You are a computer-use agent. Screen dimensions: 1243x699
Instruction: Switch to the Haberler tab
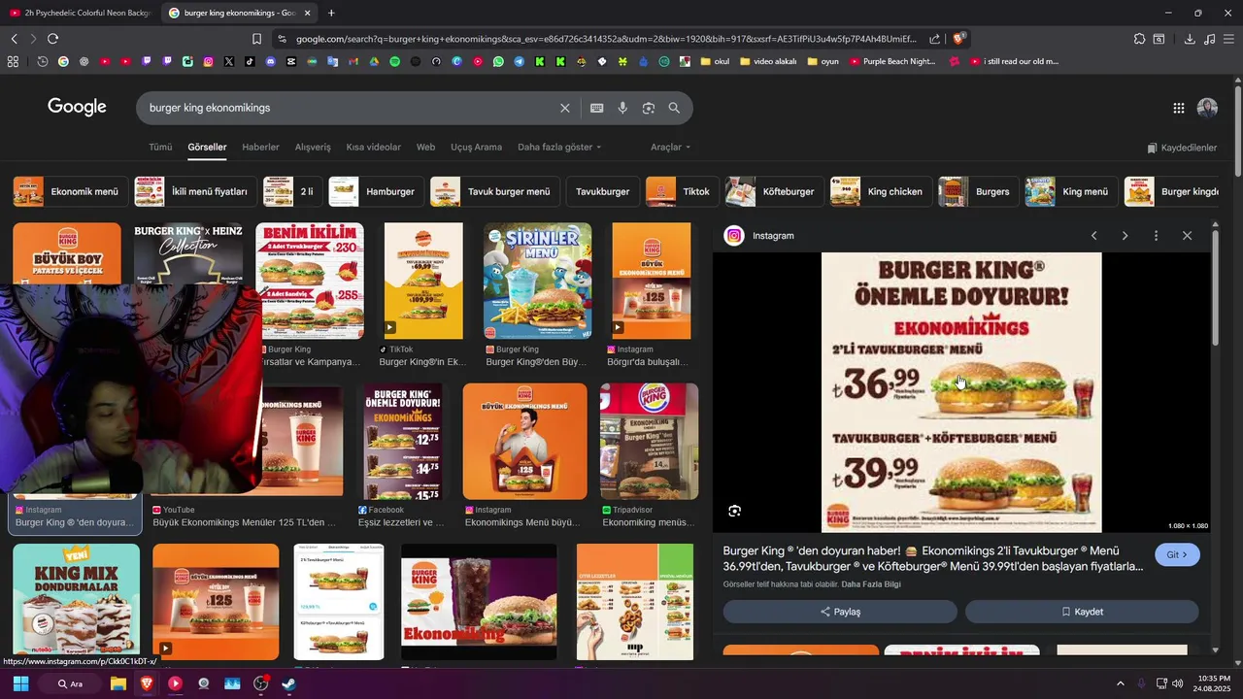(260, 148)
